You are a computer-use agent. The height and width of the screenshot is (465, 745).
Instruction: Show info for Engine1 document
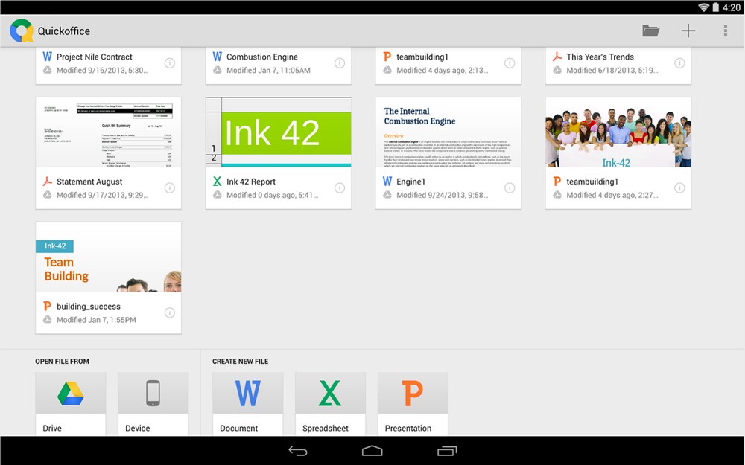(510, 188)
